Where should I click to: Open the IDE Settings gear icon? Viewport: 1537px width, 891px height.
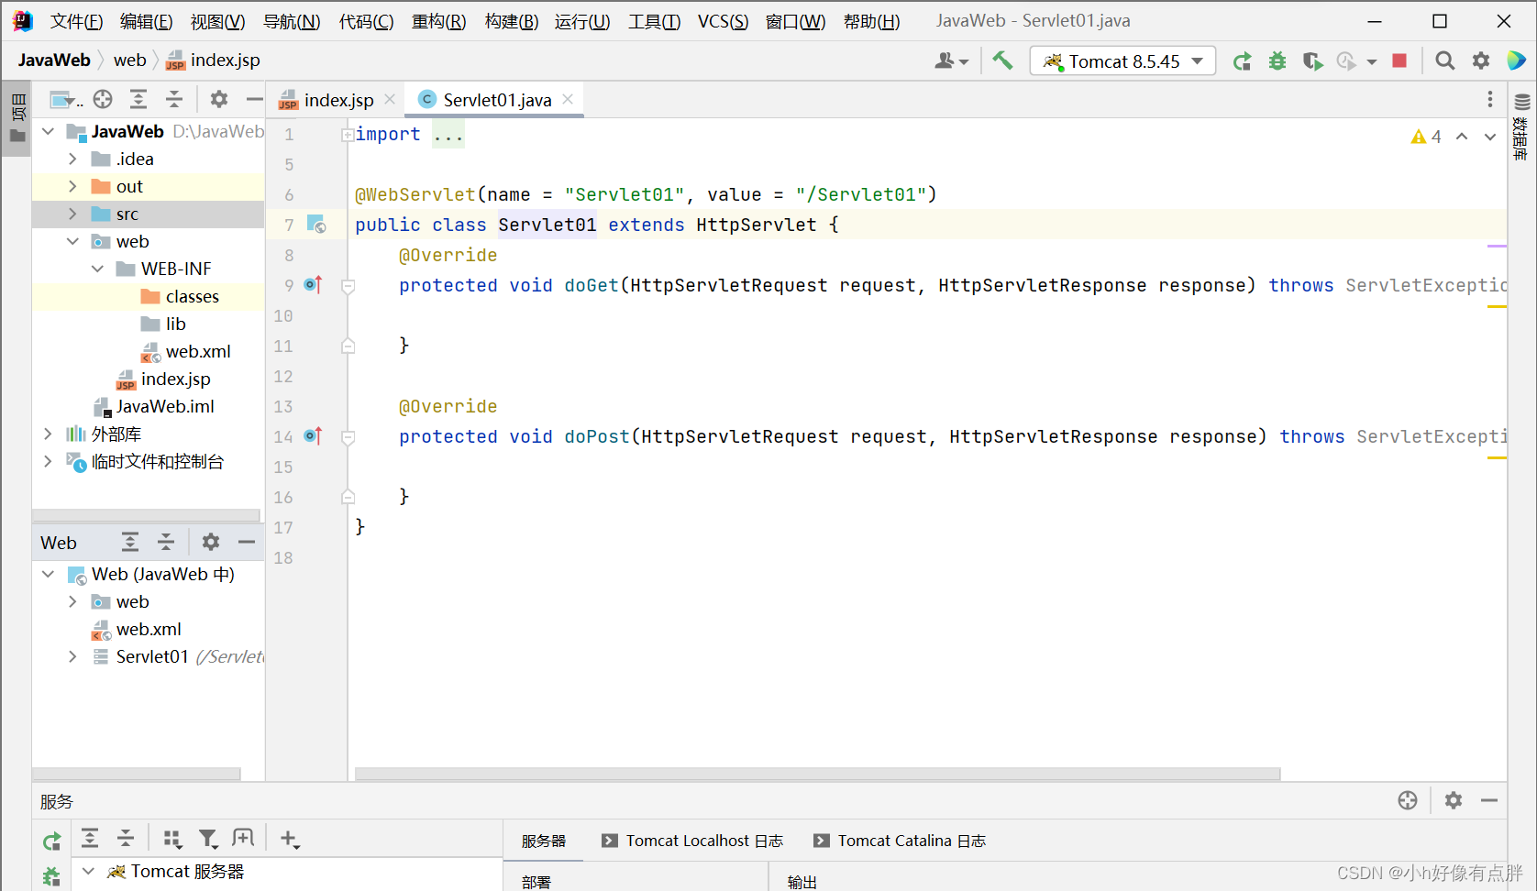pos(1482,60)
